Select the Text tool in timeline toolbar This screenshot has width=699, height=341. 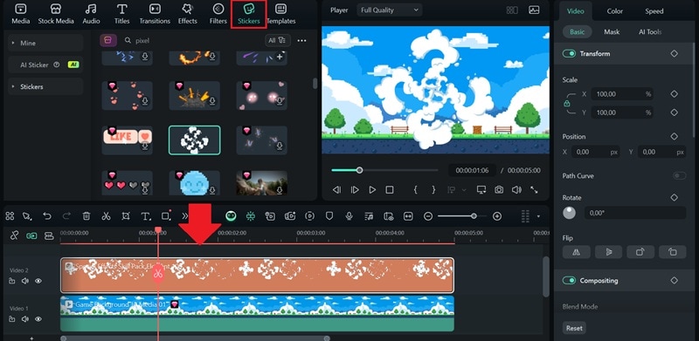[x=146, y=216]
